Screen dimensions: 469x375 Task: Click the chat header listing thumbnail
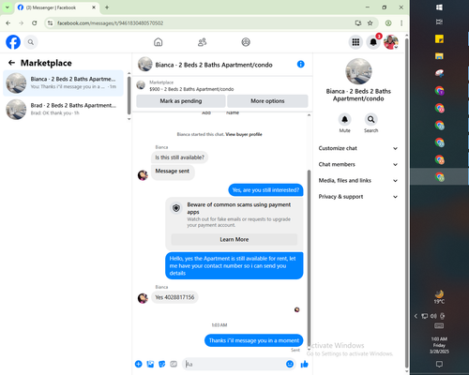click(x=145, y=64)
